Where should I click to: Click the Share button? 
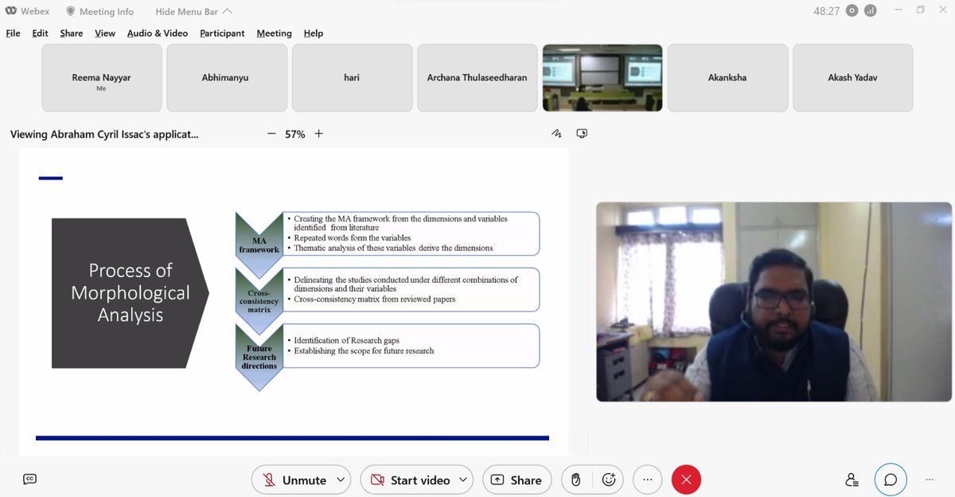[x=516, y=479]
